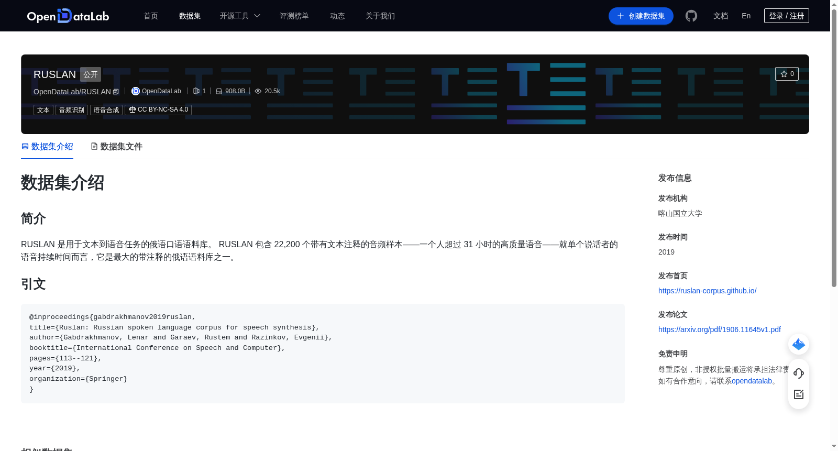Click the star favorite icon
The width and height of the screenshot is (838, 451).
tap(784, 74)
